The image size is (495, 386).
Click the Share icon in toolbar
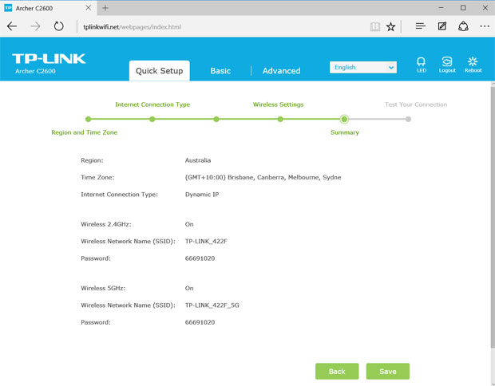[463, 26]
